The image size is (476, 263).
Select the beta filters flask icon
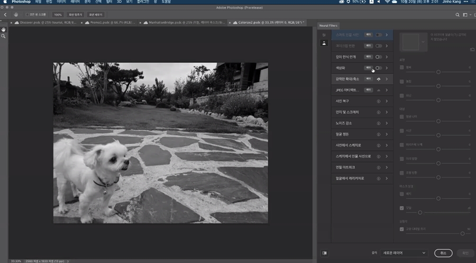pos(324,43)
